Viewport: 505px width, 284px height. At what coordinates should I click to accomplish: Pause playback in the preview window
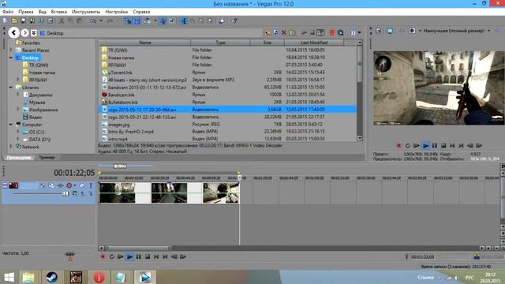point(435,145)
